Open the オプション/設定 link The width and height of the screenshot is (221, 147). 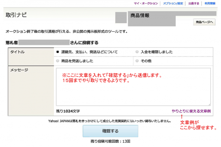[173, 3]
